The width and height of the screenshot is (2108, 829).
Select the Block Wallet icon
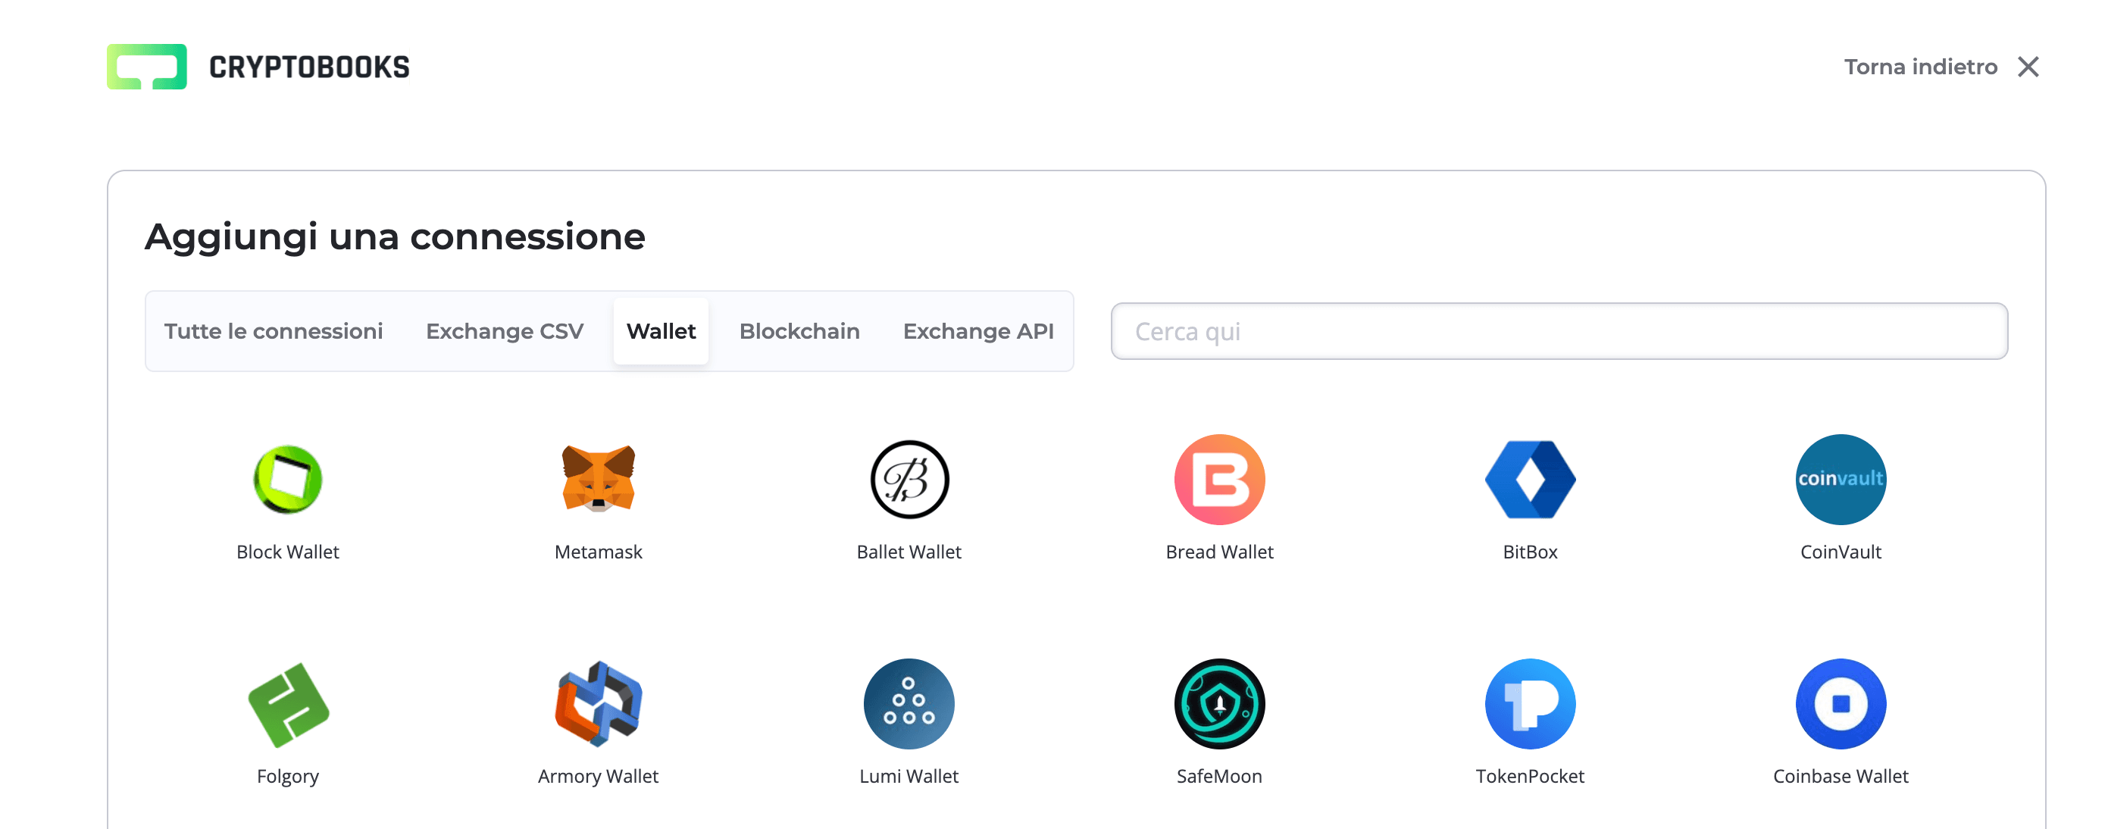point(287,480)
